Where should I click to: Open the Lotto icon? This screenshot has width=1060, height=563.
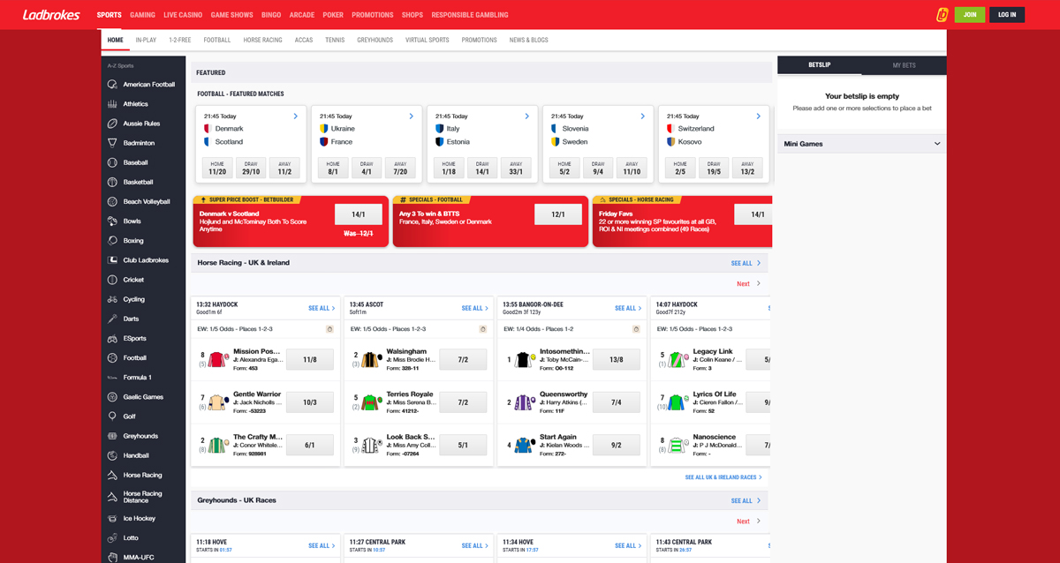tap(112, 537)
